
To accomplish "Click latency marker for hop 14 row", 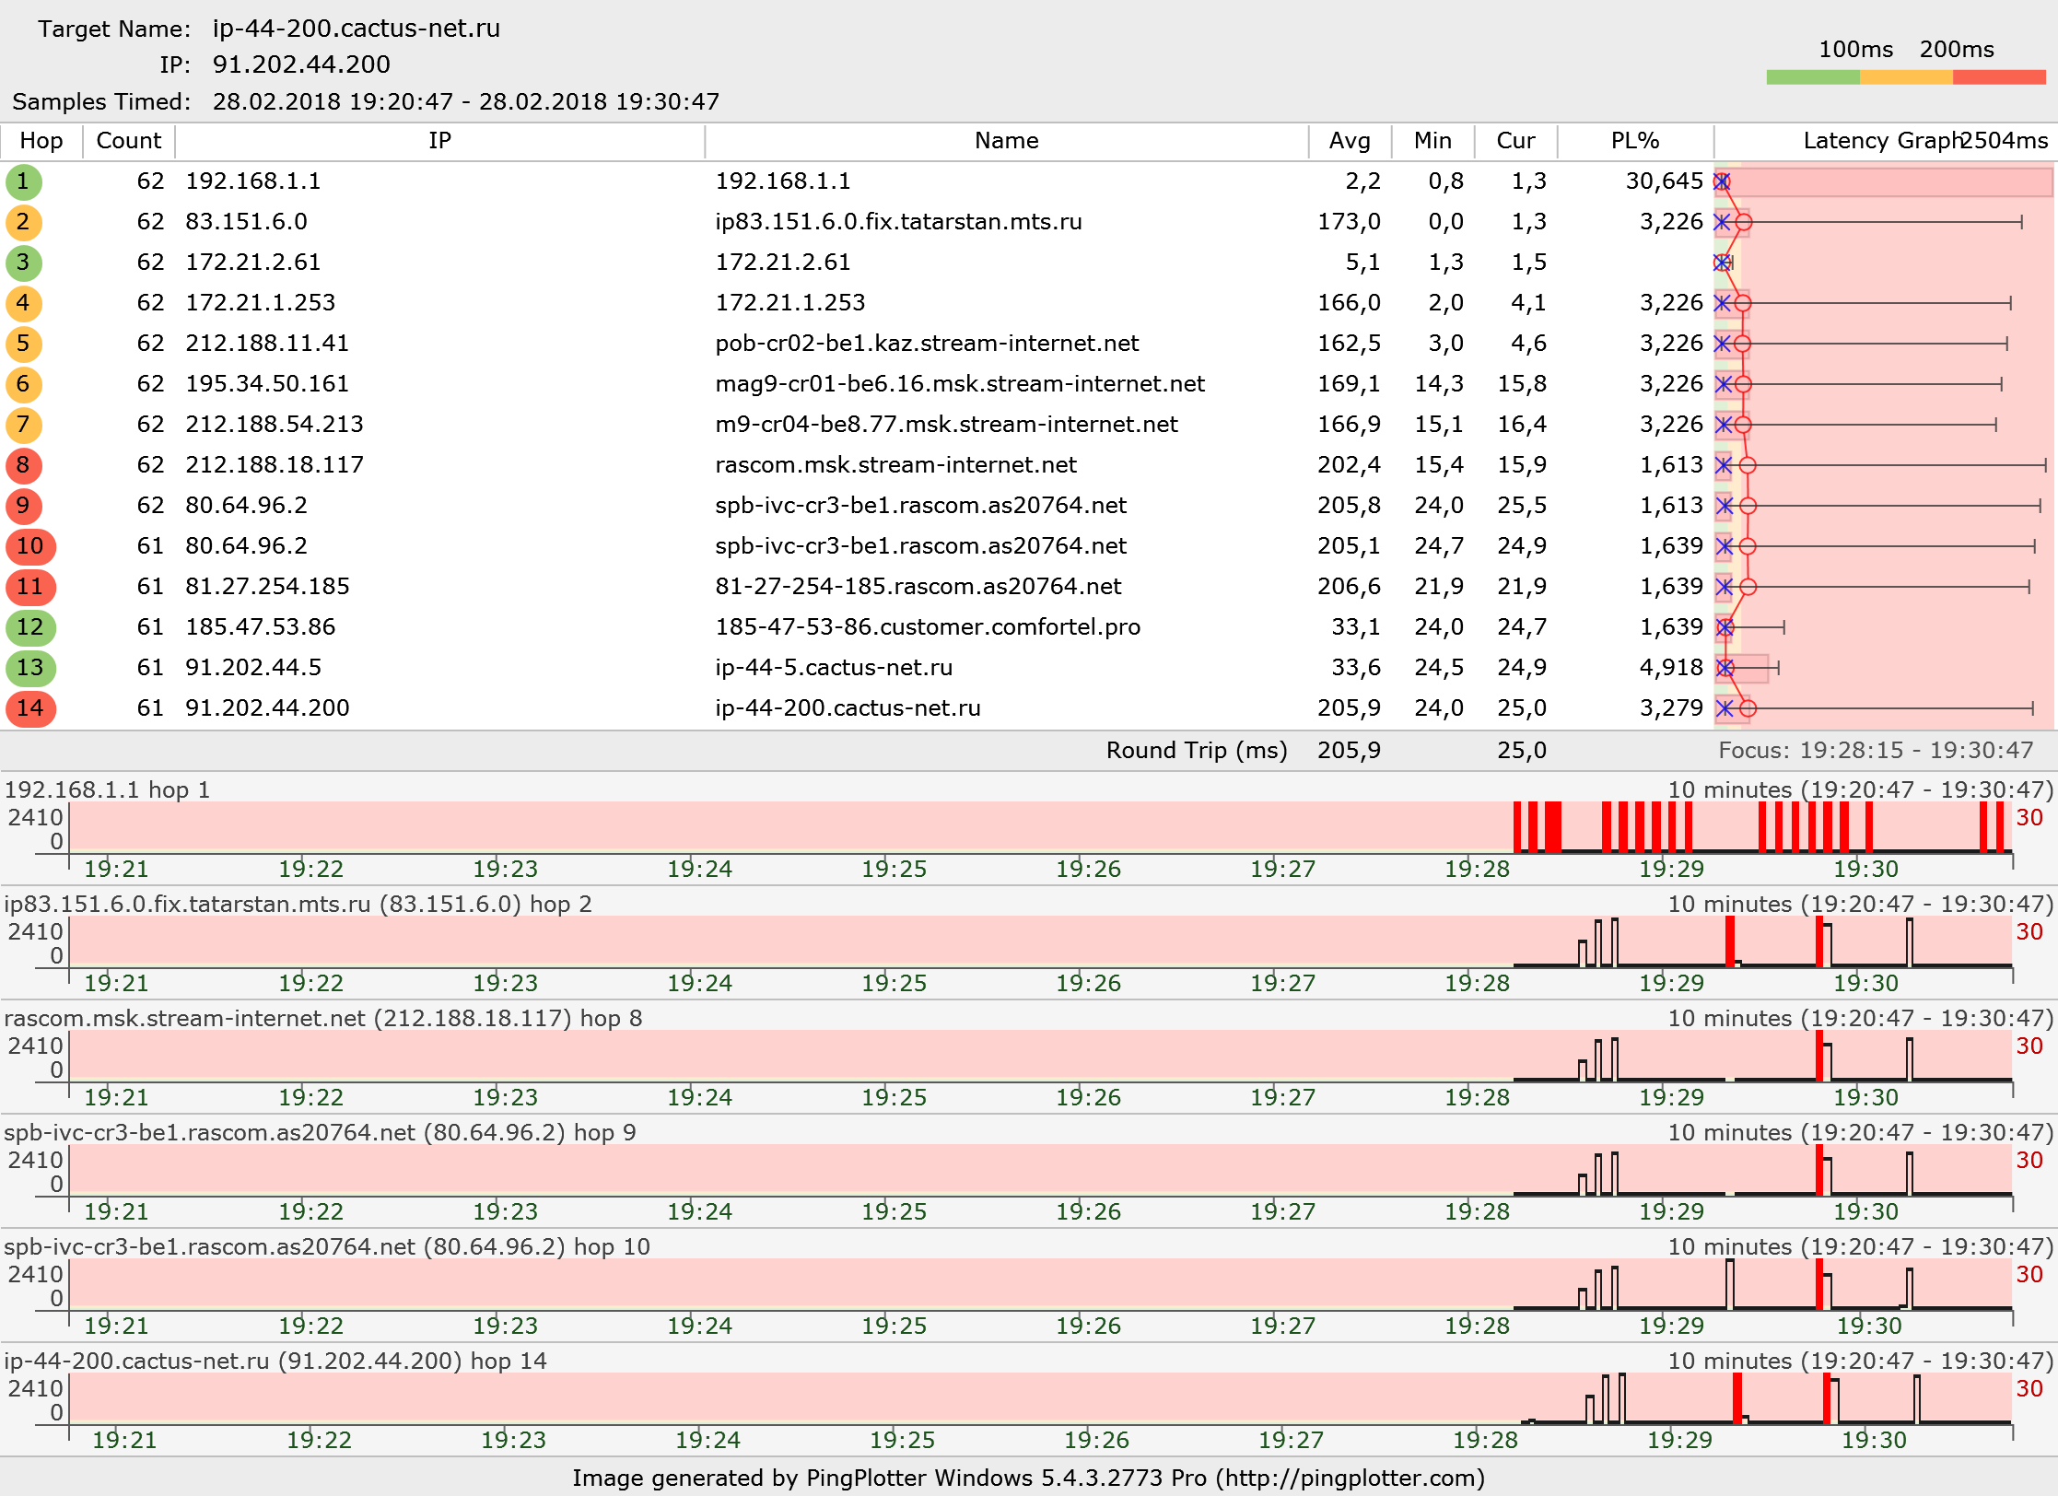I will (x=1748, y=708).
